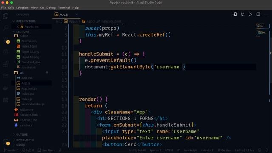Expand the NPM Scripts section
Viewport: 272px width, 153px height.
[x=23, y=140]
